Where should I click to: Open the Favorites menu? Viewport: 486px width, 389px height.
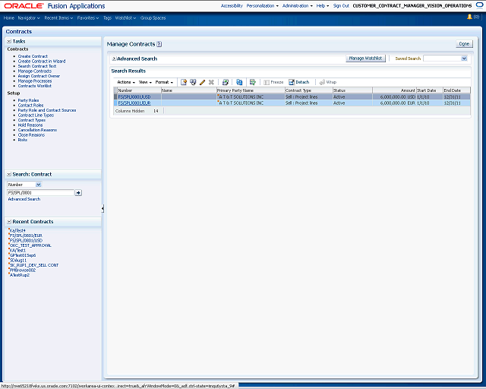[88, 18]
